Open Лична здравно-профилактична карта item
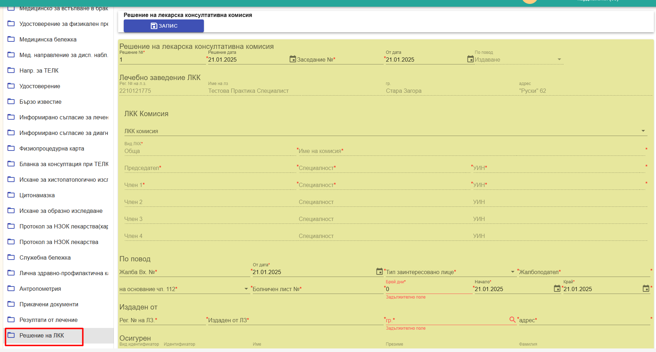Image resolution: width=656 pixels, height=352 pixels. coord(59,273)
